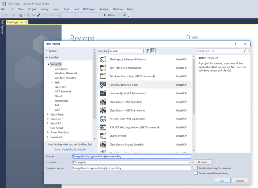Click the help question mark in New Project dialog
This screenshot has height=188, width=258.
(235, 44)
